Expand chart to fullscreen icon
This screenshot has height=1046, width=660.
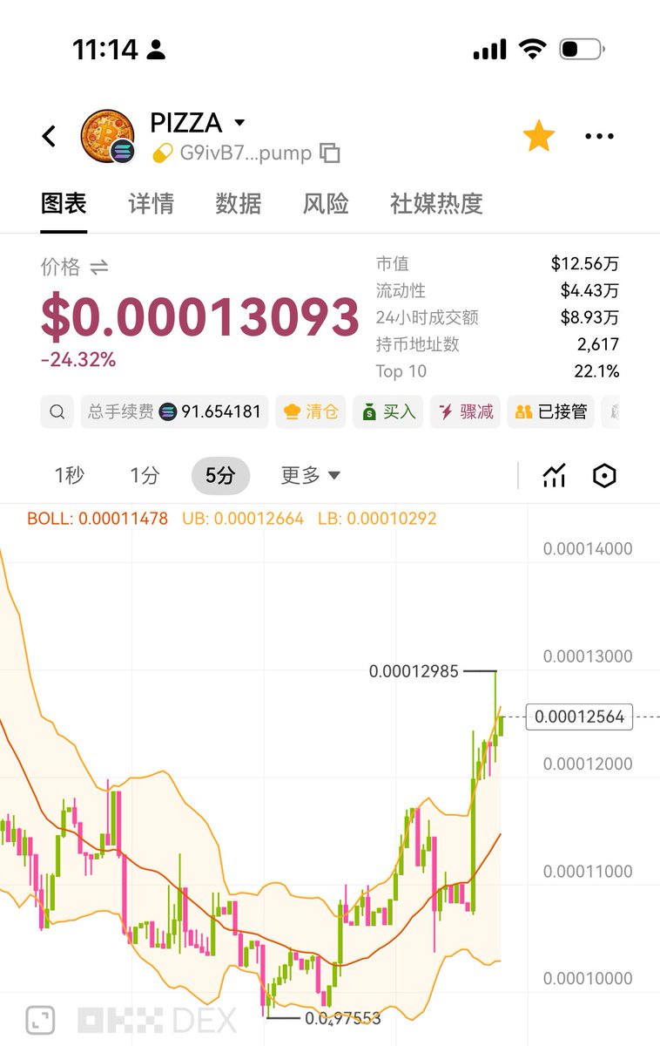tap(39, 1020)
